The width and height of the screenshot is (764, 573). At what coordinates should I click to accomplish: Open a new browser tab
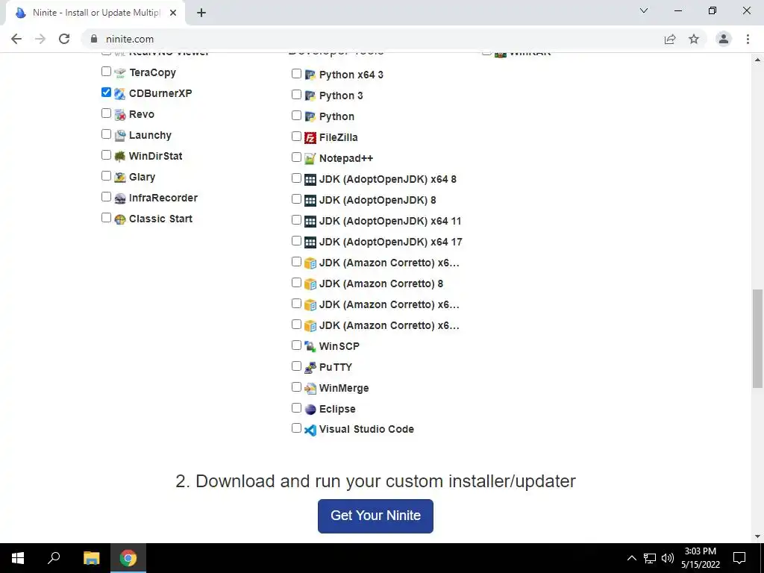[201, 13]
